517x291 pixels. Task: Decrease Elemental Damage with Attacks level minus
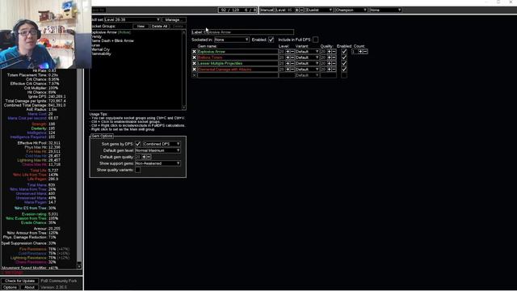click(292, 70)
